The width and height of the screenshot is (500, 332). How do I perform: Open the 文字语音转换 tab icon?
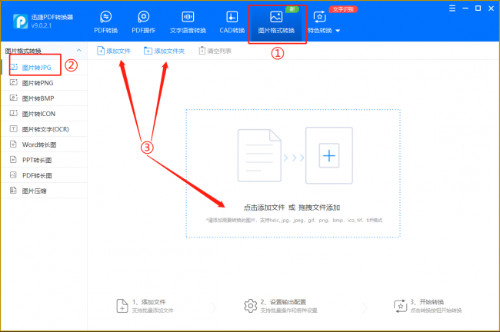(x=188, y=17)
